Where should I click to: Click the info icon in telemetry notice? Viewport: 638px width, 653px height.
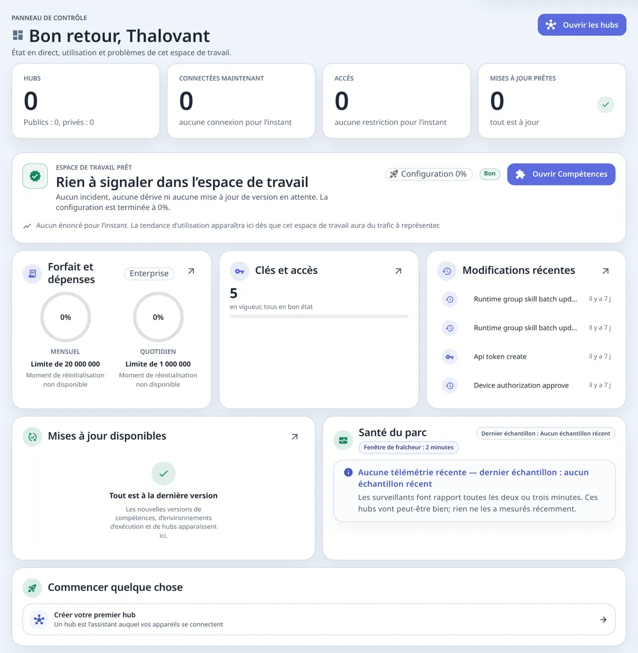click(348, 472)
